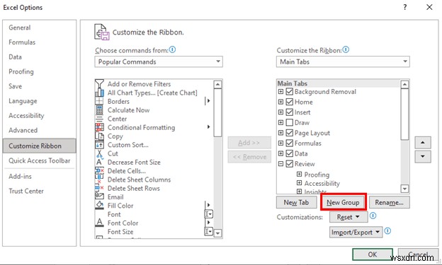Click the Fill Color bucket icon
This screenshot has width=442, height=265.
point(99,206)
